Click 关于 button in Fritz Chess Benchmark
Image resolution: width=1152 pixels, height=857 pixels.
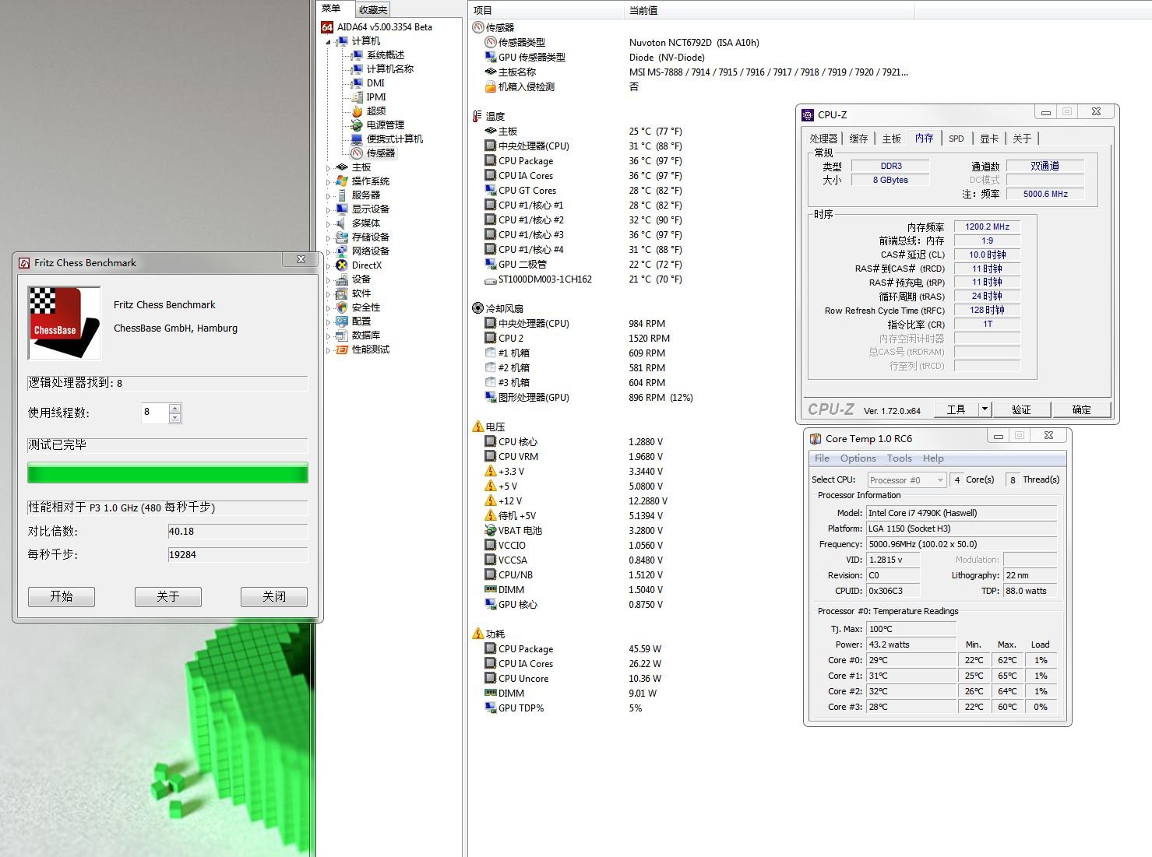click(168, 596)
